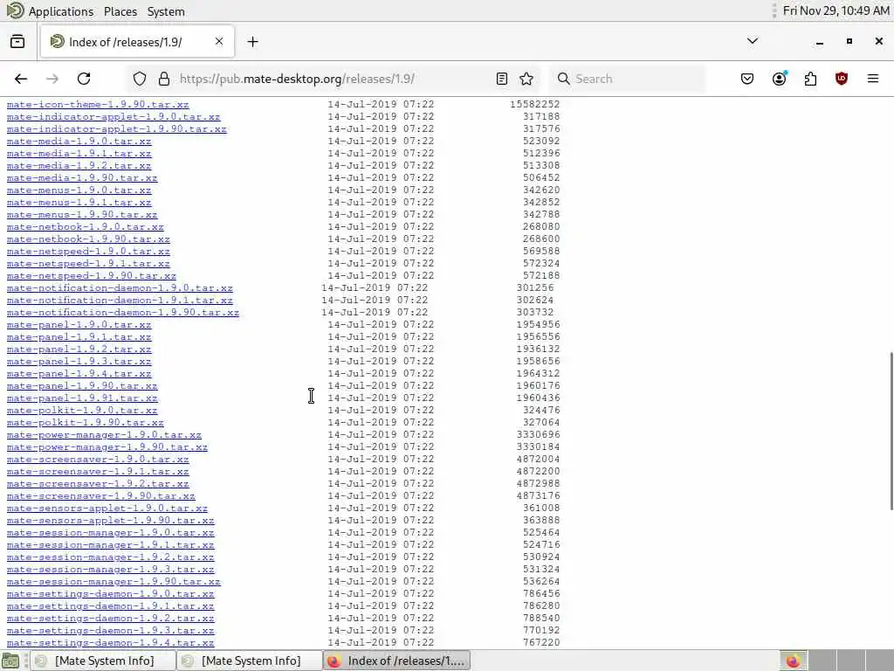Click the clock showing Fri Nov 29
This screenshot has height=671, width=894.
coord(836,10)
